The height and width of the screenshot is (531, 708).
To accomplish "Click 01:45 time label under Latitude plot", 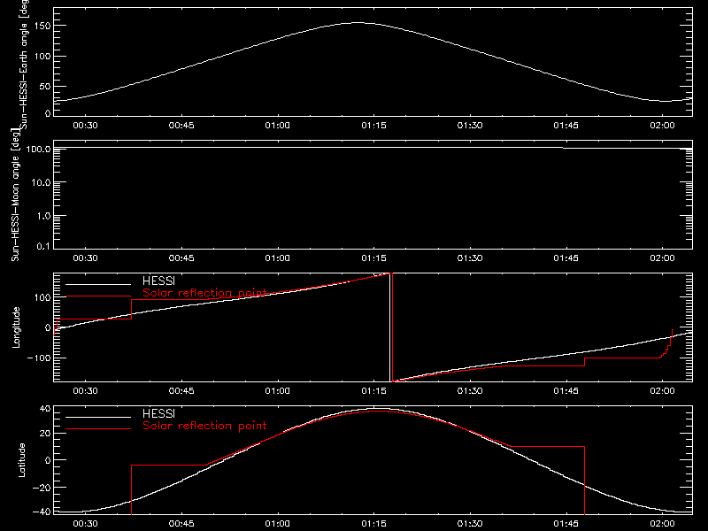I will click(566, 524).
